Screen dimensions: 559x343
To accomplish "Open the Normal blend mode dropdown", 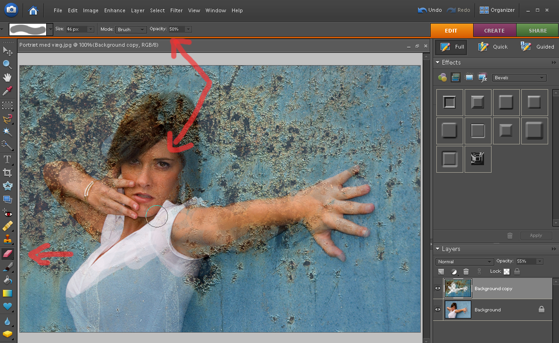I will [x=464, y=261].
